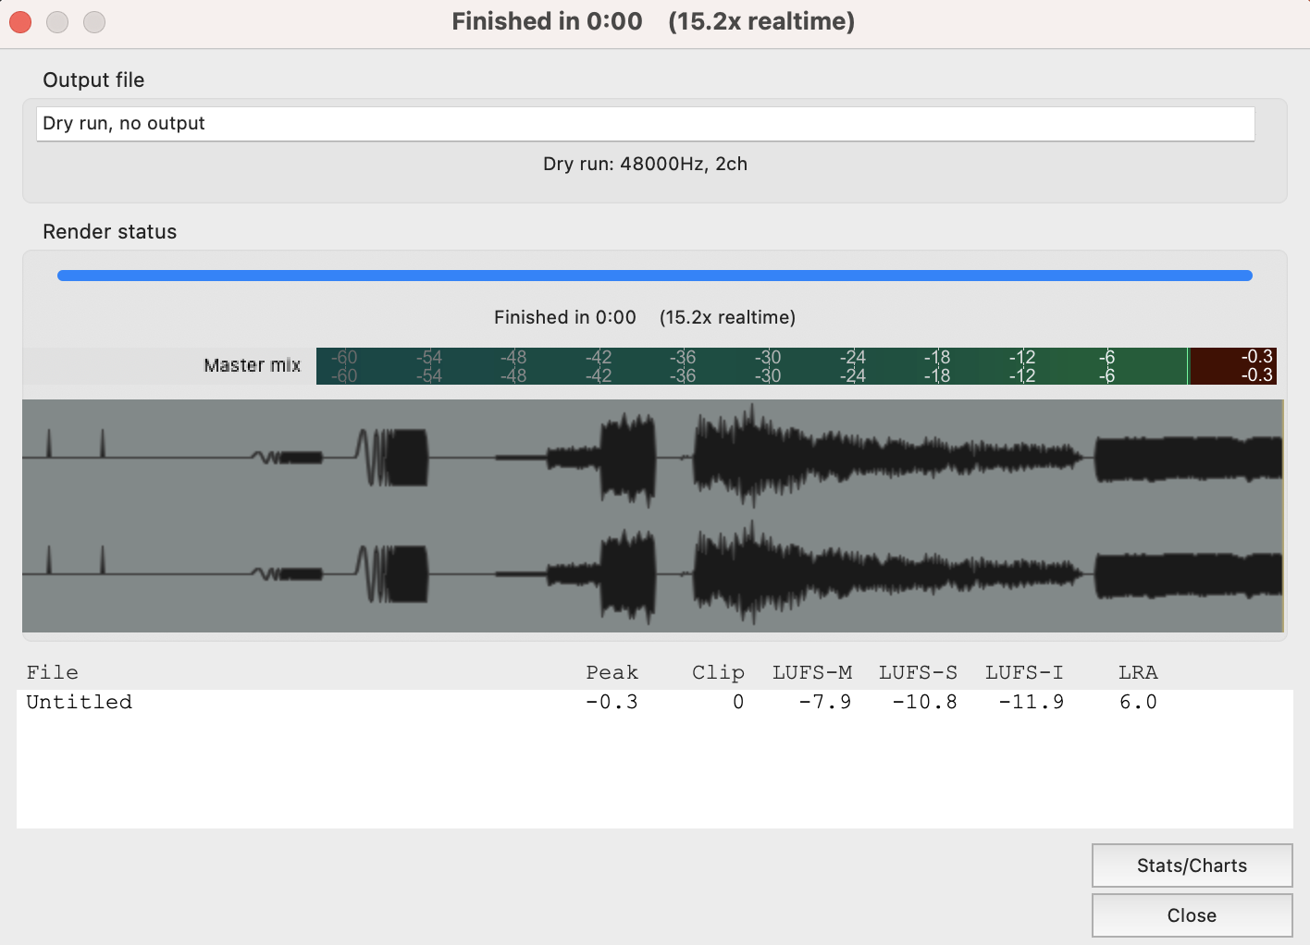Click the Stats/Charts button
Viewport: 1310px width, 945px height.
(1192, 865)
